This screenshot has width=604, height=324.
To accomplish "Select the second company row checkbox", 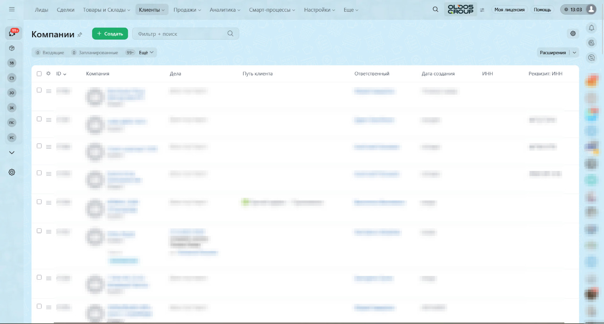I will [39, 119].
